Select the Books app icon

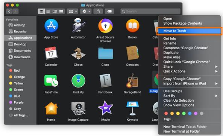coord(132,26)
